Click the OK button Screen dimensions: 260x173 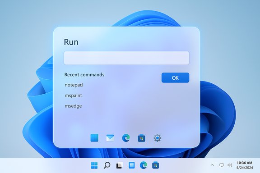(x=175, y=77)
